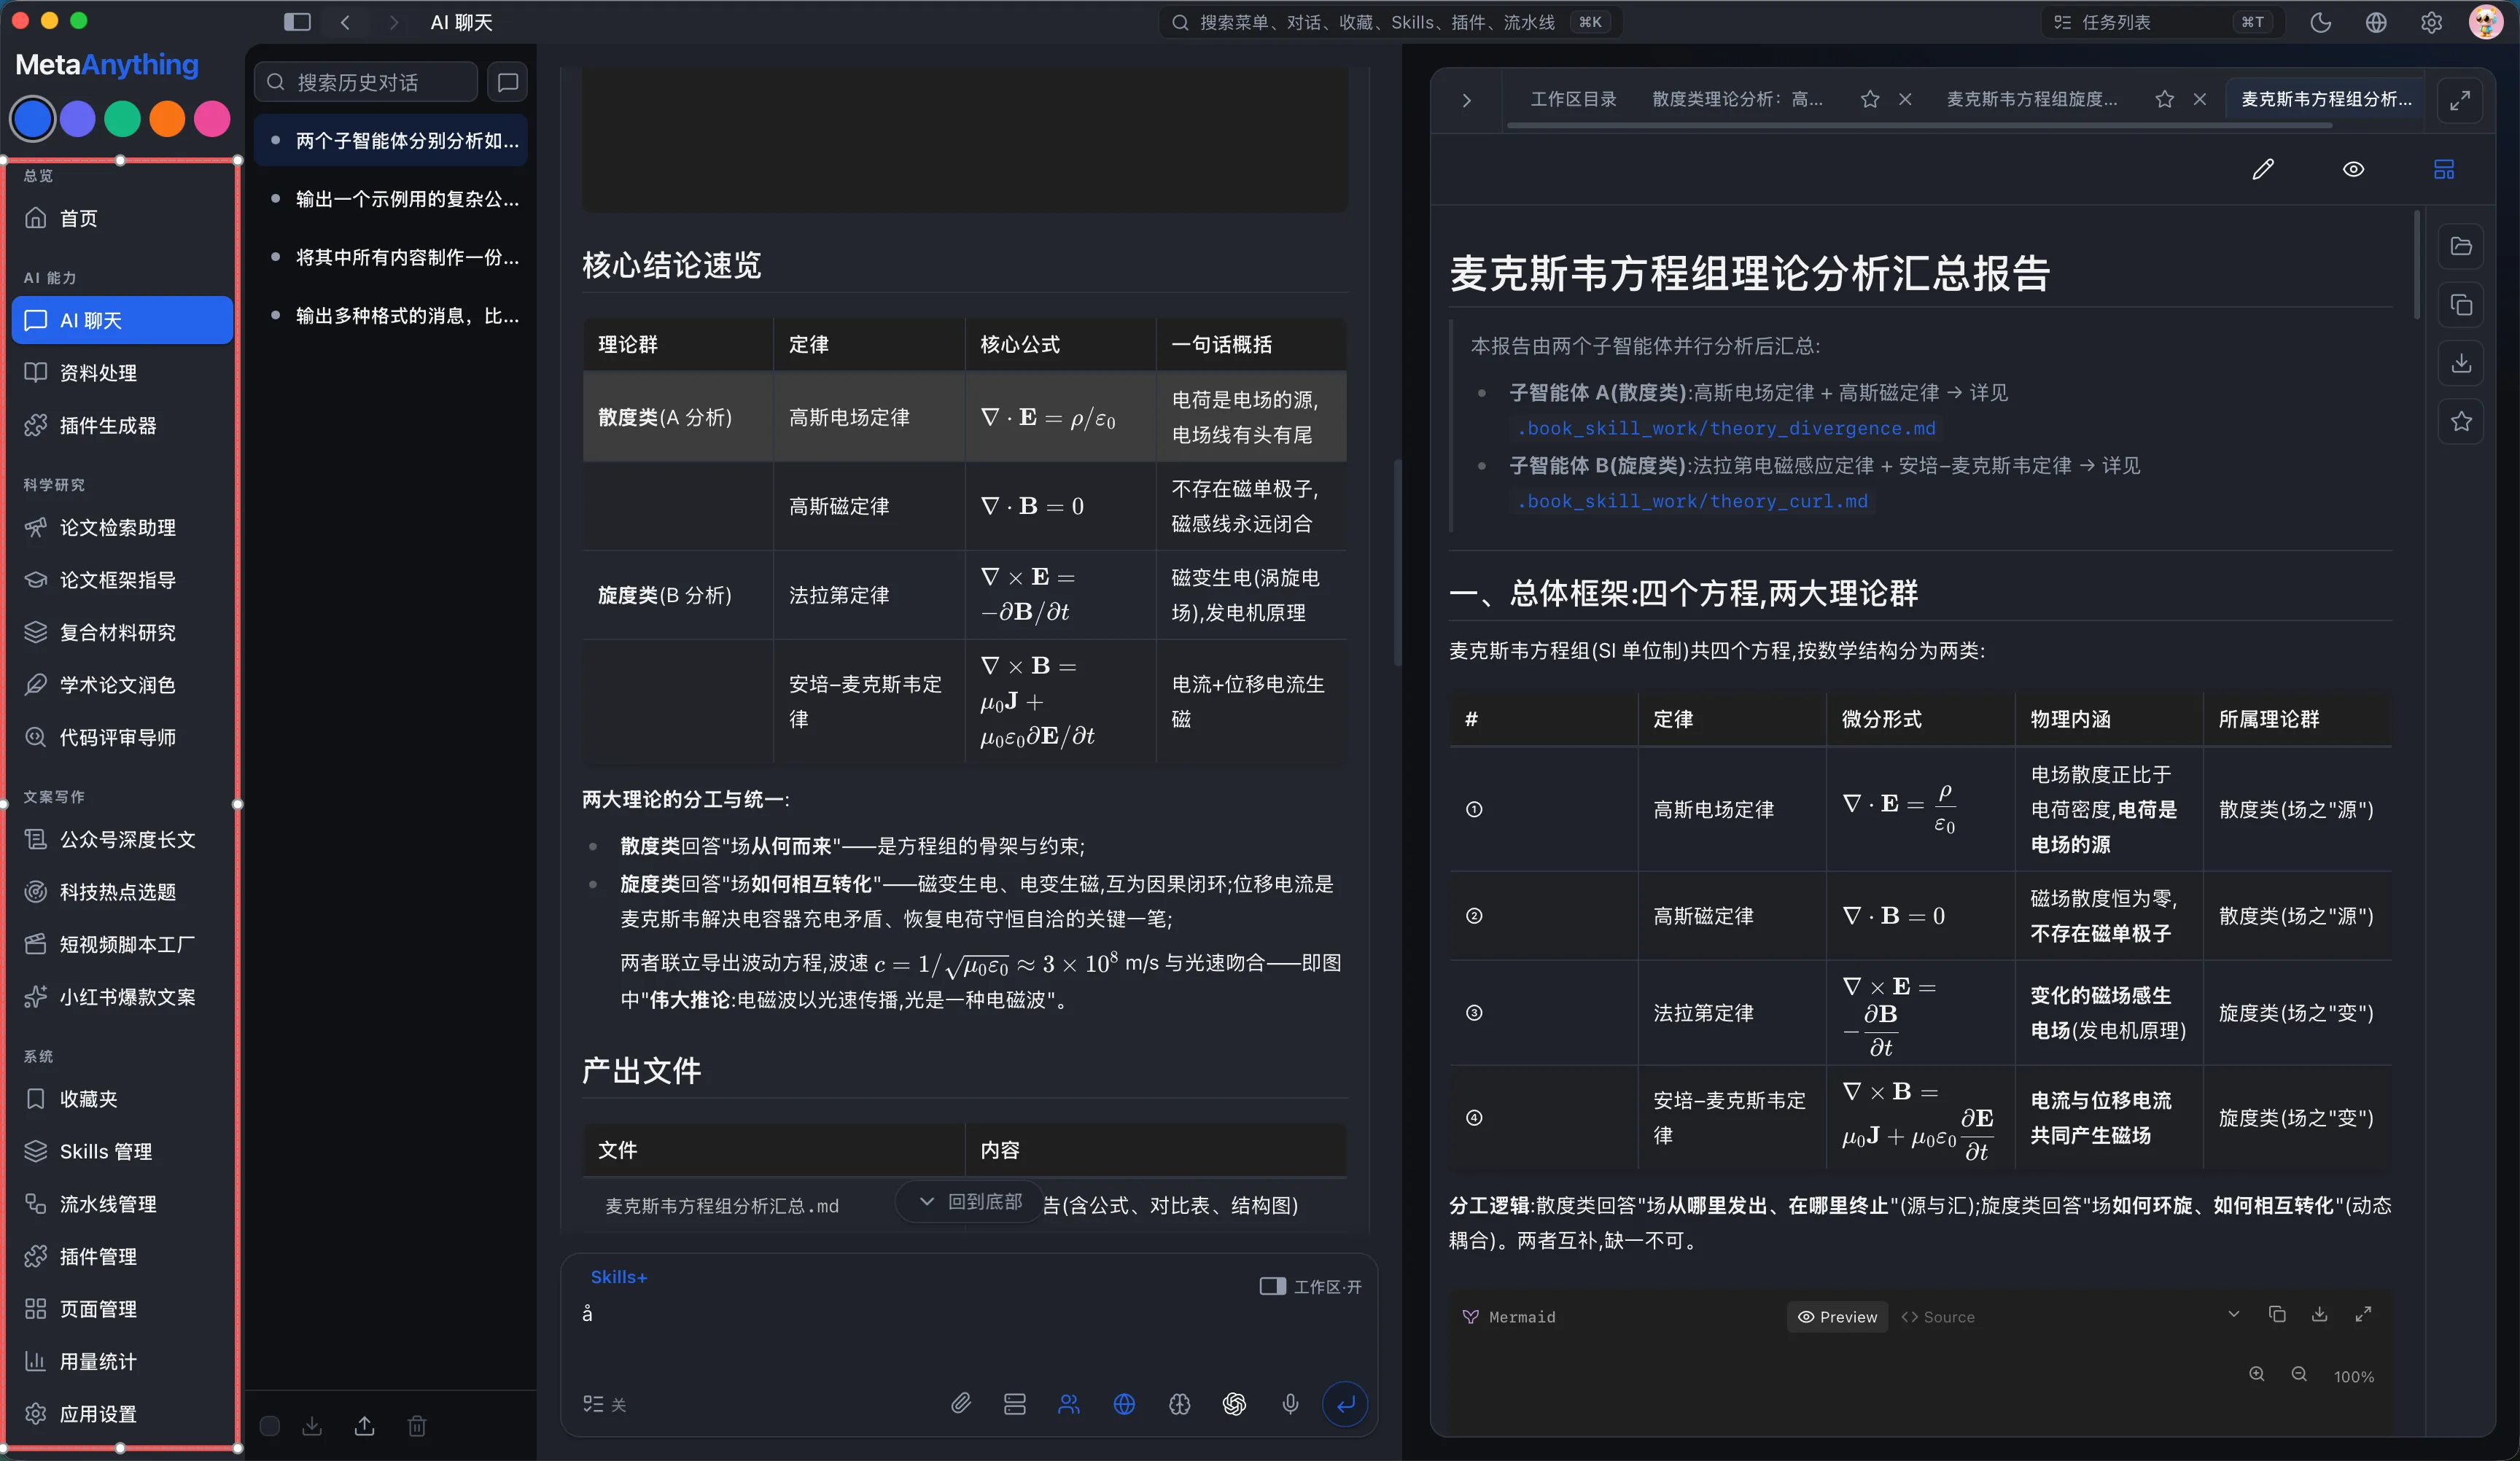This screenshot has height=1461, width=2520.
Task: Open Skills 管理 in the sidebar
Action: click(123, 1151)
